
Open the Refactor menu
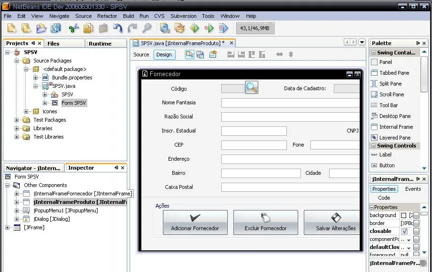point(107,16)
